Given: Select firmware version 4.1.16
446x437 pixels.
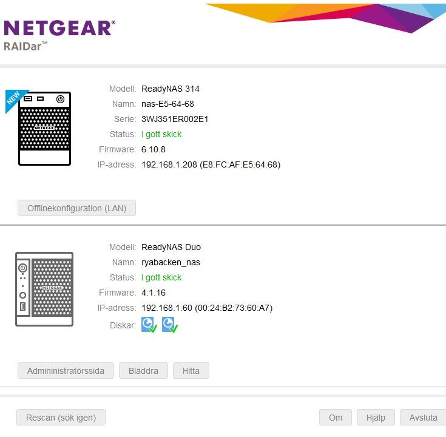Looking at the screenshot, I should click(154, 293).
